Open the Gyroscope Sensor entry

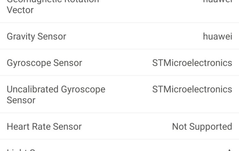click(x=44, y=63)
